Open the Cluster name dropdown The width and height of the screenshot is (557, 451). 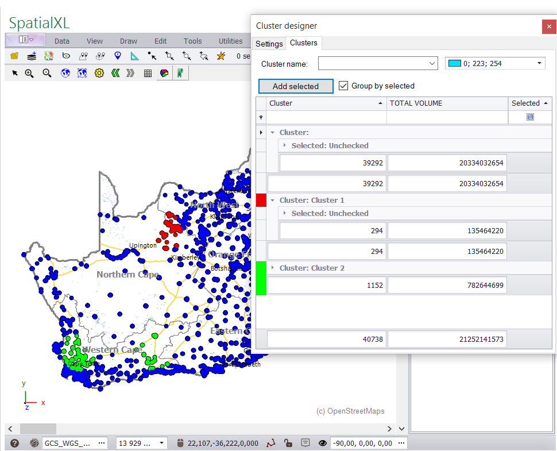tap(432, 64)
